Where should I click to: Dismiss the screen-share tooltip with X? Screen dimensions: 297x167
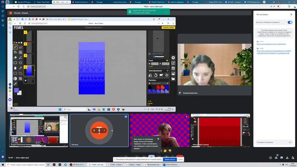(x=158, y=139)
